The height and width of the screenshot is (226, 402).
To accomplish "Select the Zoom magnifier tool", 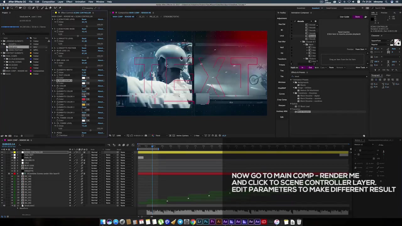I will [x=12, y=8].
